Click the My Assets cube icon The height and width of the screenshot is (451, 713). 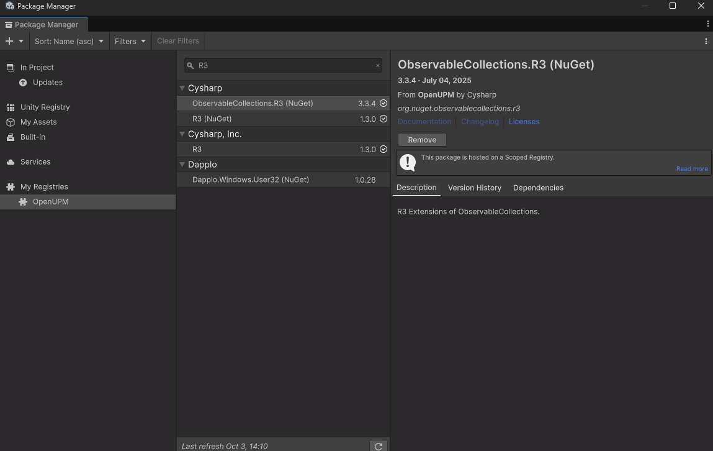11,122
